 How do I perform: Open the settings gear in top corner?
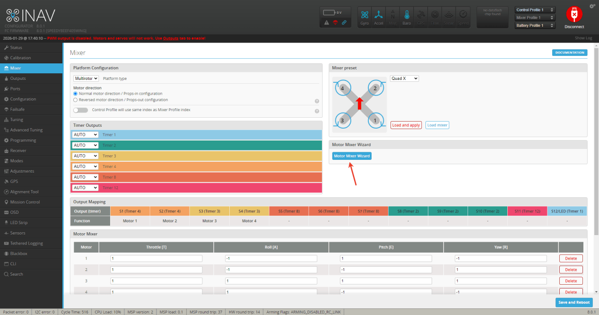point(592,6)
